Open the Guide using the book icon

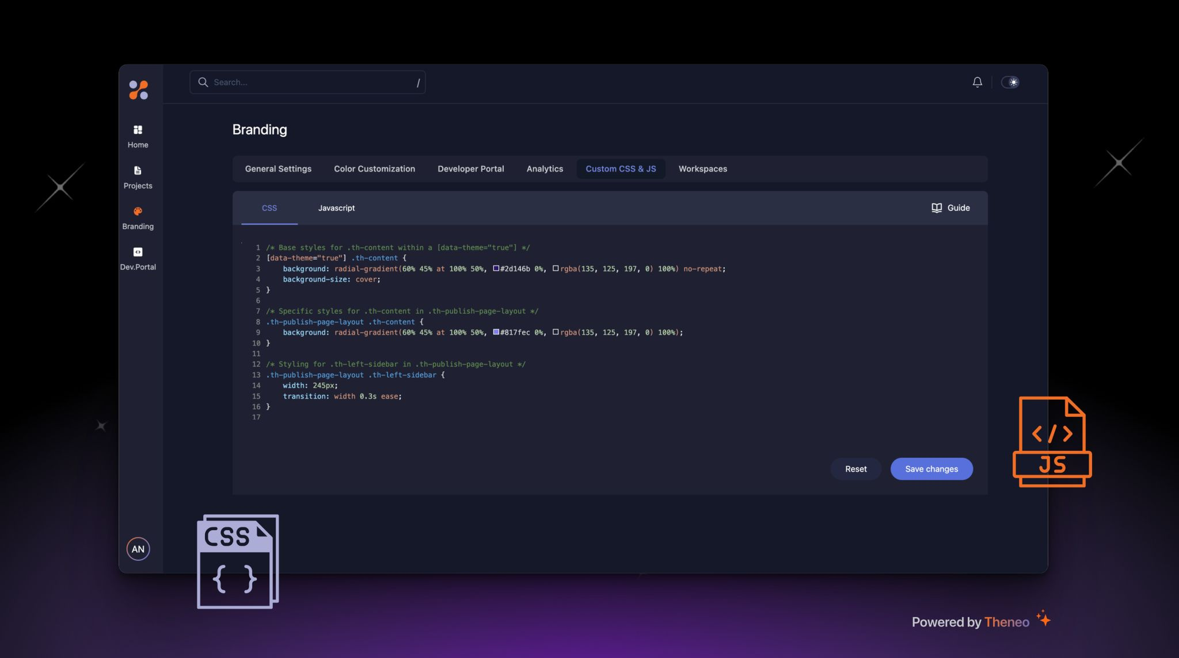pyautogui.click(x=937, y=208)
